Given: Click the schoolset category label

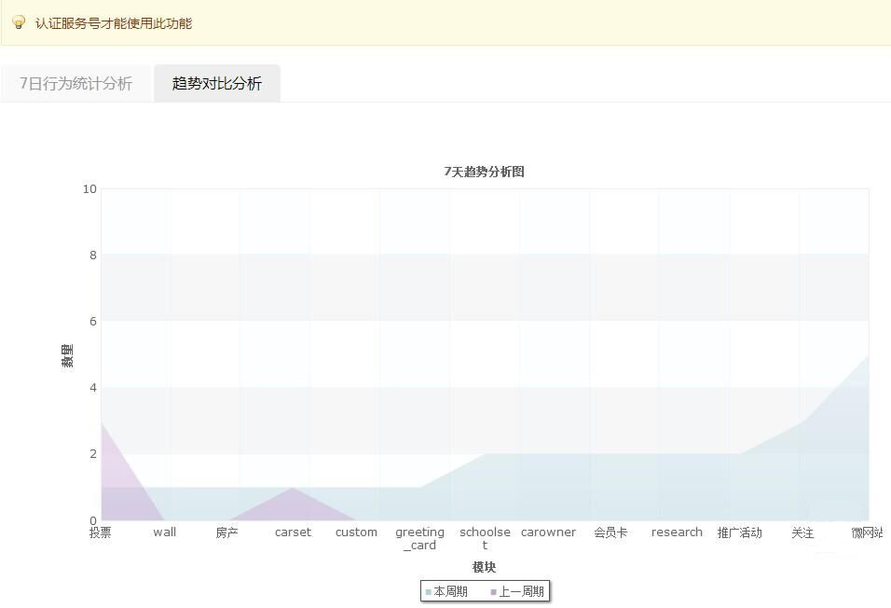Looking at the screenshot, I should click(x=485, y=538).
